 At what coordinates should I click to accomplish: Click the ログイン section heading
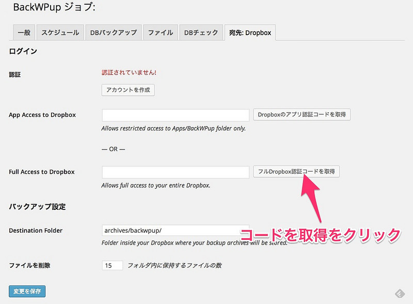[x=23, y=51]
